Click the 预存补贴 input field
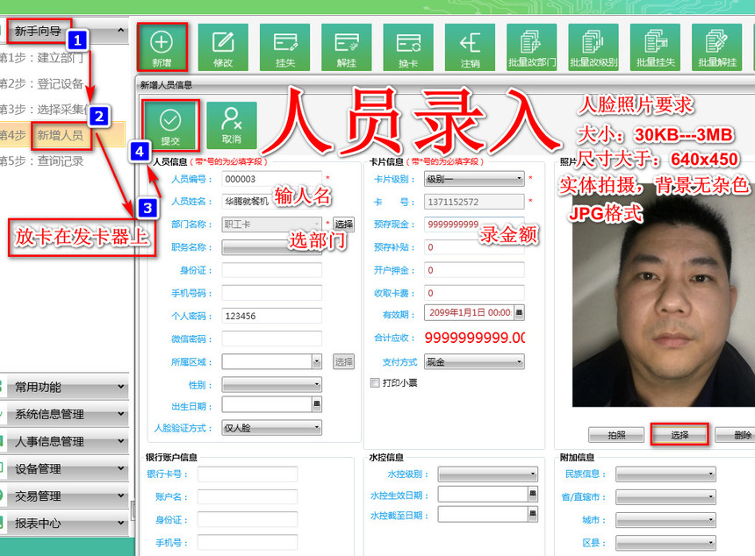The image size is (755, 556). click(474, 247)
